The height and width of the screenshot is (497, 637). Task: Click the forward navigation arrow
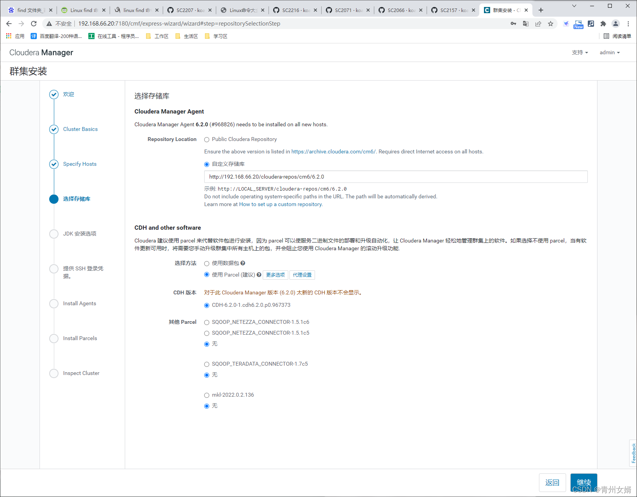pos(21,24)
